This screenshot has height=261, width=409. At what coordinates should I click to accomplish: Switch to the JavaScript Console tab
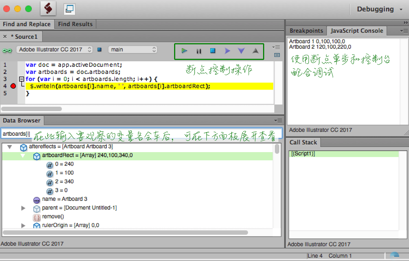(x=357, y=31)
